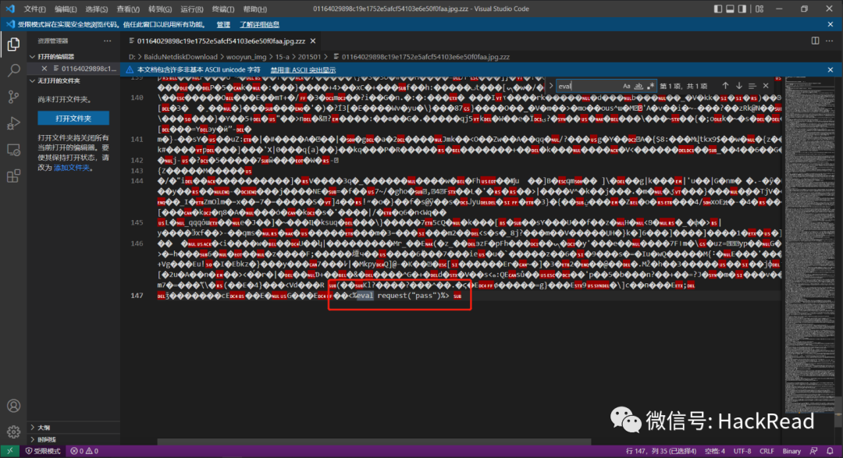Toggle match case in find widget
843x458 pixels.
click(x=627, y=86)
